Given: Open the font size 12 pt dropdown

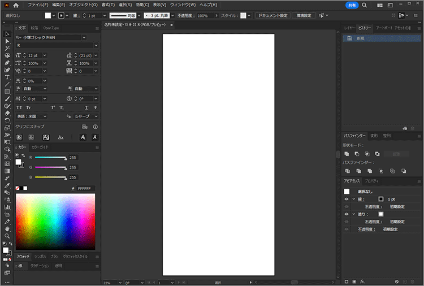Looking at the screenshot, I should tap(44, 55).
